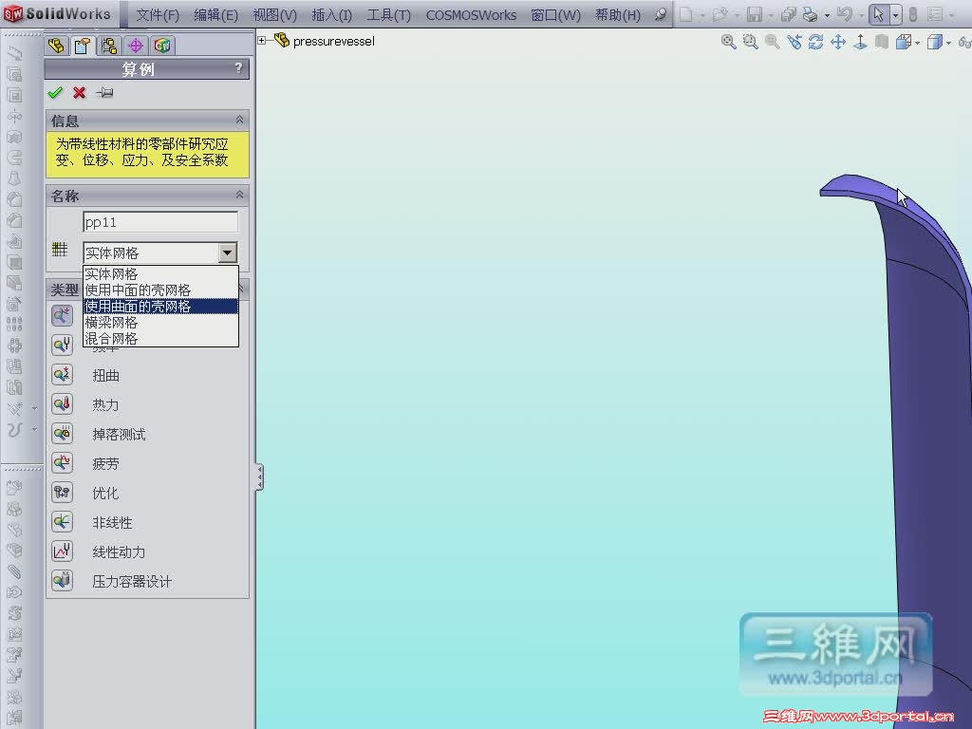
Task: Open the 窗口(W) menu
Action: point(556,15)
